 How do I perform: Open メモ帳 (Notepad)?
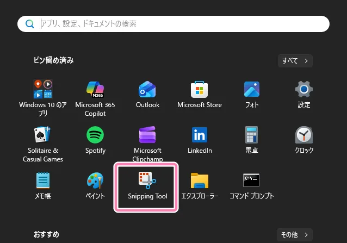[x=43, y=180]
